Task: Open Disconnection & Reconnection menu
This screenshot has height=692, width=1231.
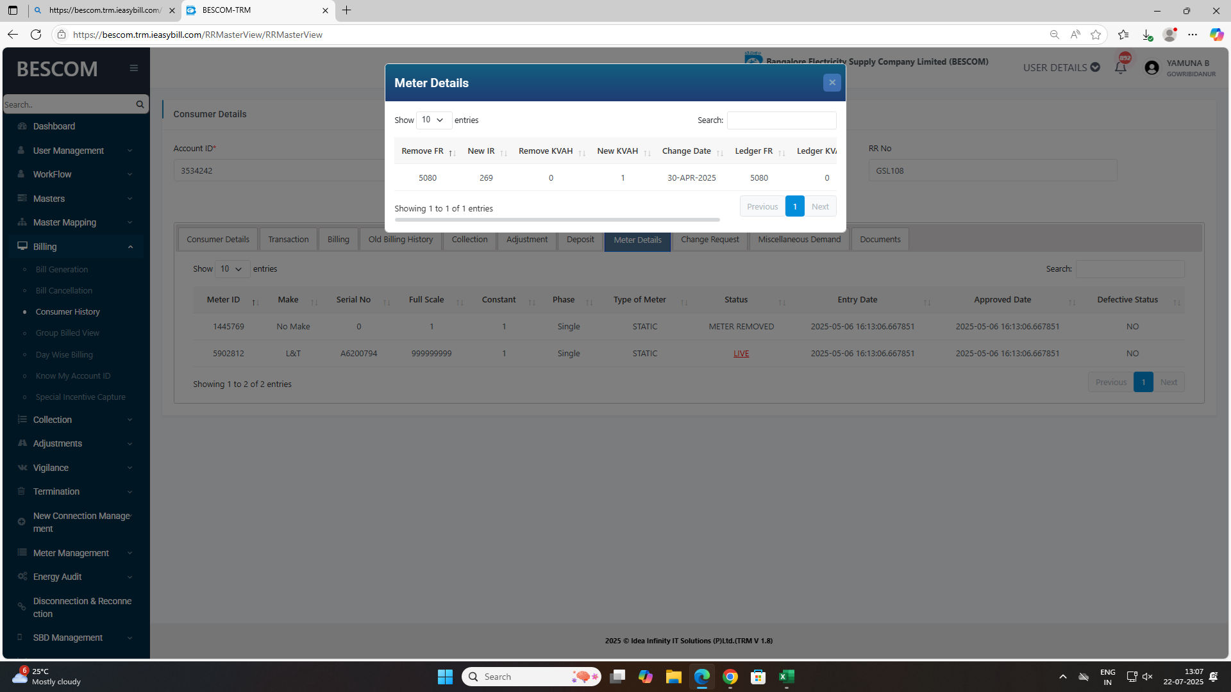Action: click(76, 607)
